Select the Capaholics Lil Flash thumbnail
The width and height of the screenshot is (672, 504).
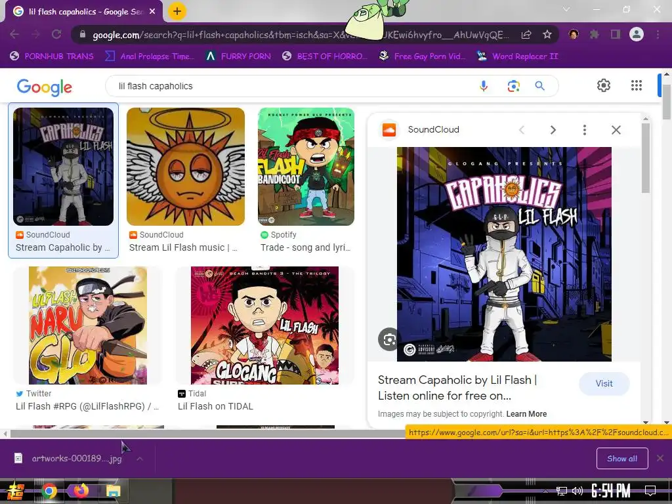pyautogui.click(x=64, y=166)
